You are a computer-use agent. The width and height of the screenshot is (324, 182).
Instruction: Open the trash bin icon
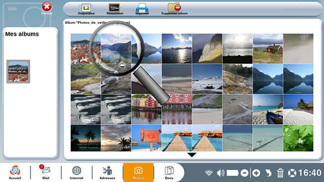point(280,173)
